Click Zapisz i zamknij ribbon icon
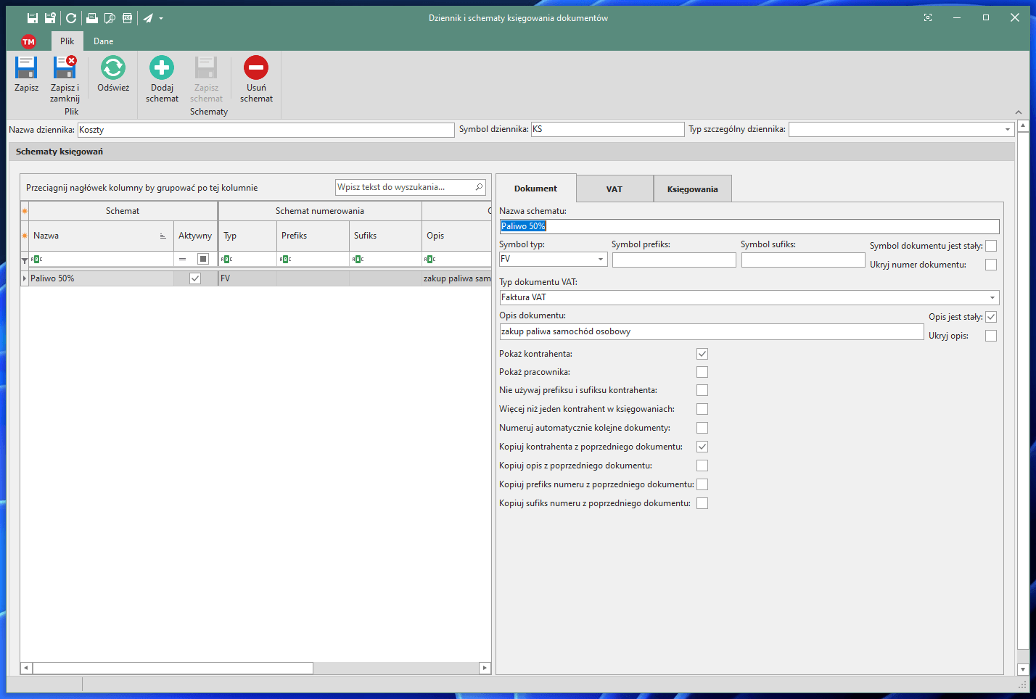Image resolution: width=1036 pixels, height=699 pixels. [65, 68]
